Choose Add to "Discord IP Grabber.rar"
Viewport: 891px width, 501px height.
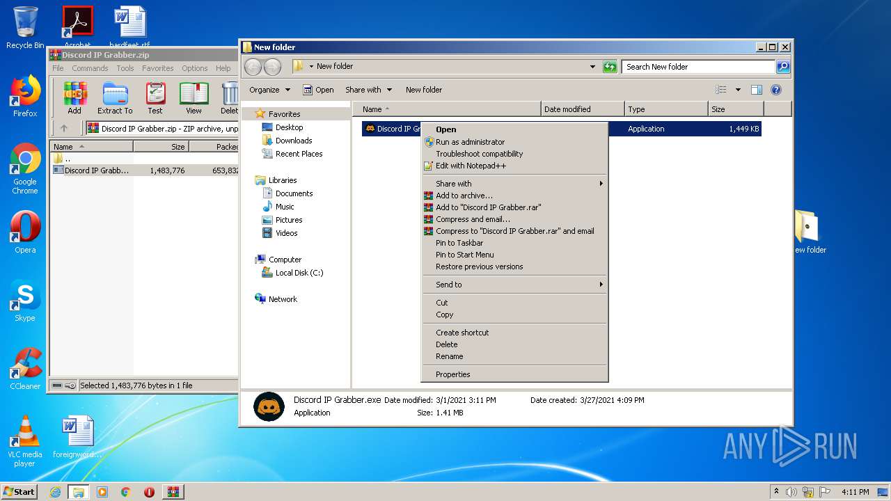coord(514,207)
